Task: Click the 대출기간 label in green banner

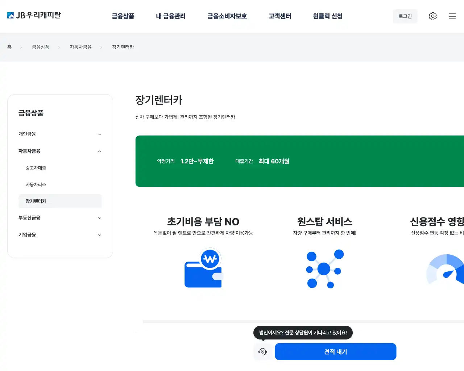Action: tap(244, 161)
